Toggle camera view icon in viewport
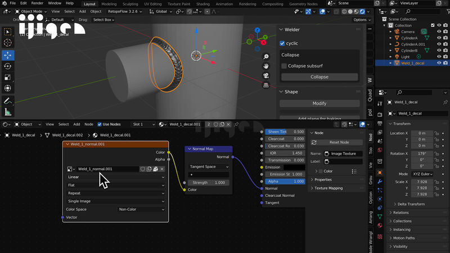This screenshot has width=450, height=253. click(x=265, y=75)
